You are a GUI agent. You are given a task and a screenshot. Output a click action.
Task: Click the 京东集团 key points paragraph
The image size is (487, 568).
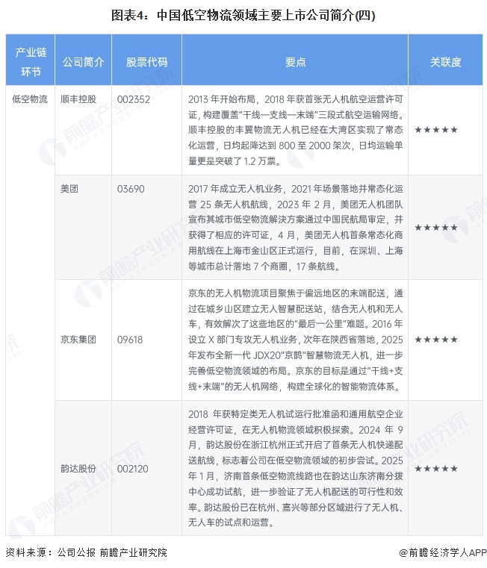point(296,340)
